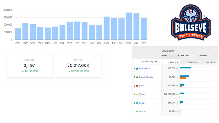Sort by the Sessions column header
The height and width of the screenshot is (123, 219).
203,56
